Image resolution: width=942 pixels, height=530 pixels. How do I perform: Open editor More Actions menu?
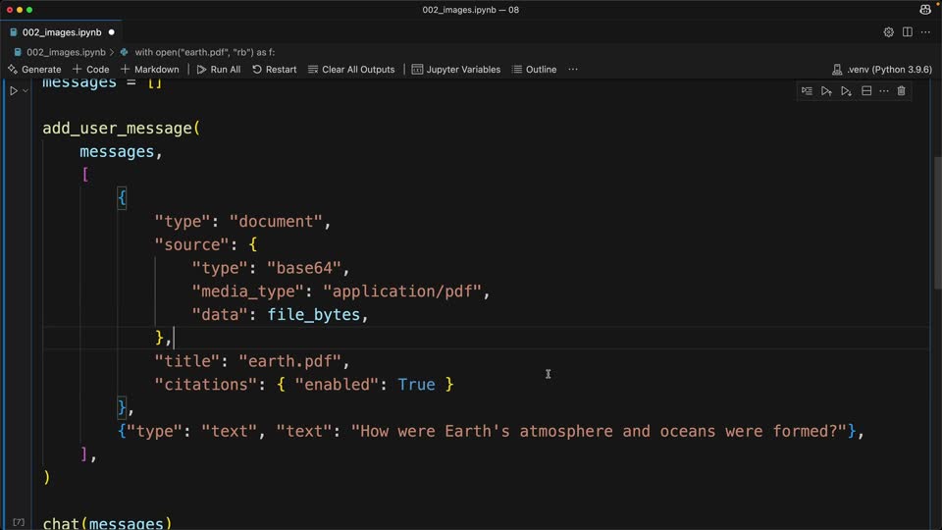[925, 32]
